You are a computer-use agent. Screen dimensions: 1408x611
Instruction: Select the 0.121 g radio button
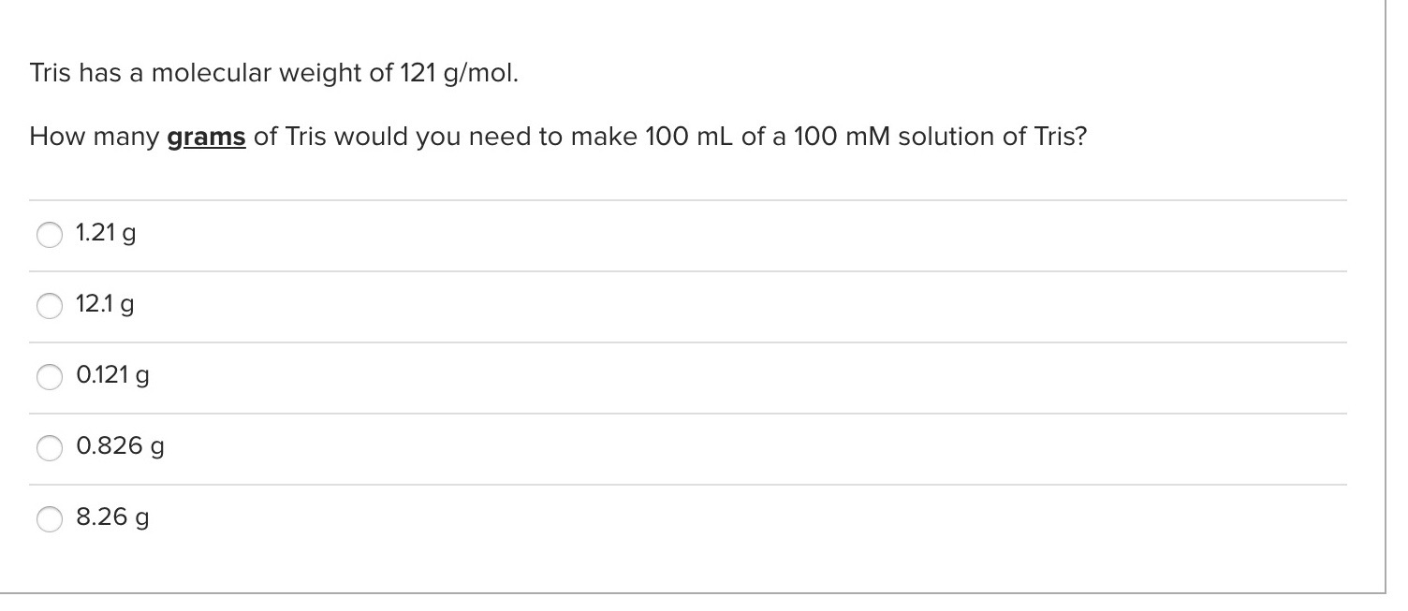[50, 377]
